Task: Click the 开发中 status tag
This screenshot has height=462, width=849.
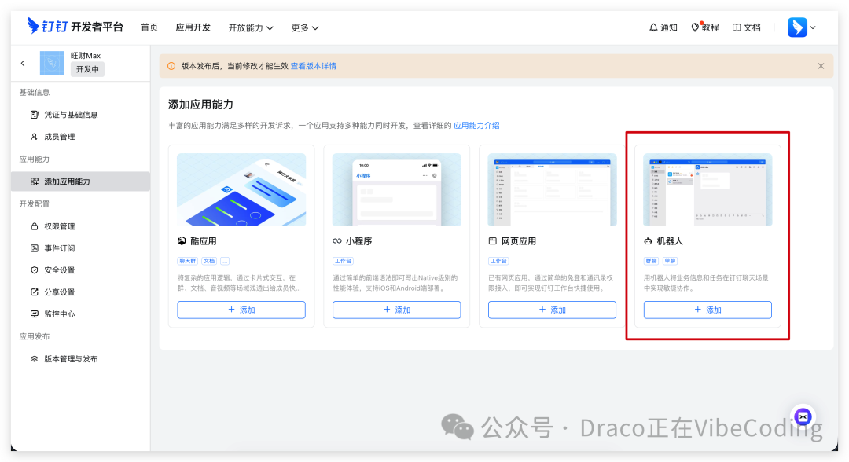Action: tap(87, 69)
